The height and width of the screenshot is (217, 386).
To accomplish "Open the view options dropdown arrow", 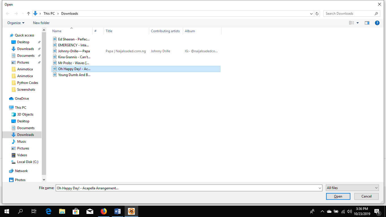I will click(x=357, y=23).
